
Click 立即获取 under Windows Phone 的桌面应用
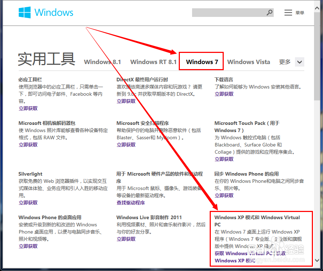coord(28,246)
